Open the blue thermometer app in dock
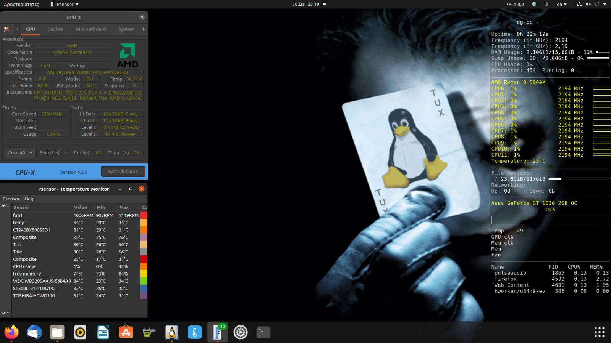The height and width of the screenshot is (343, 611). point(195,332)
